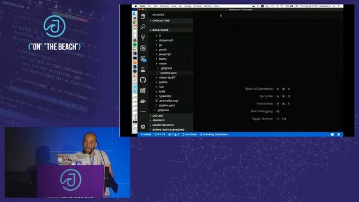Viewport: 359px width, 202px height.
Task: Show additional views via ellipsis icon
Action: click(143, 112)
